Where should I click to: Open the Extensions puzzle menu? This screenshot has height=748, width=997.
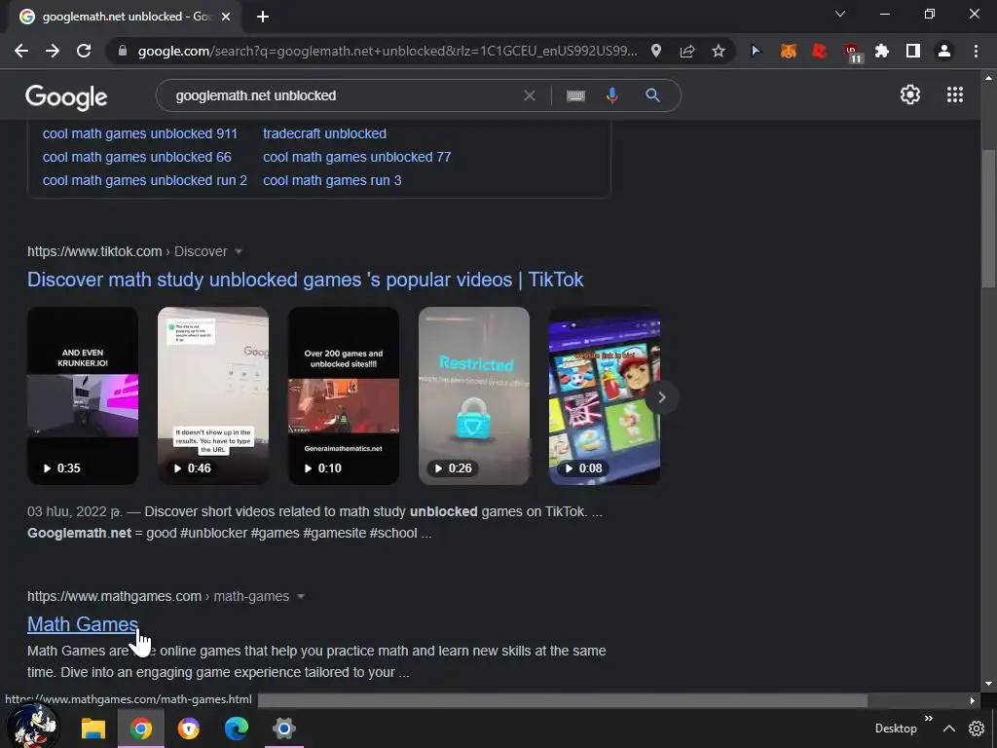[x=882, y=51]
